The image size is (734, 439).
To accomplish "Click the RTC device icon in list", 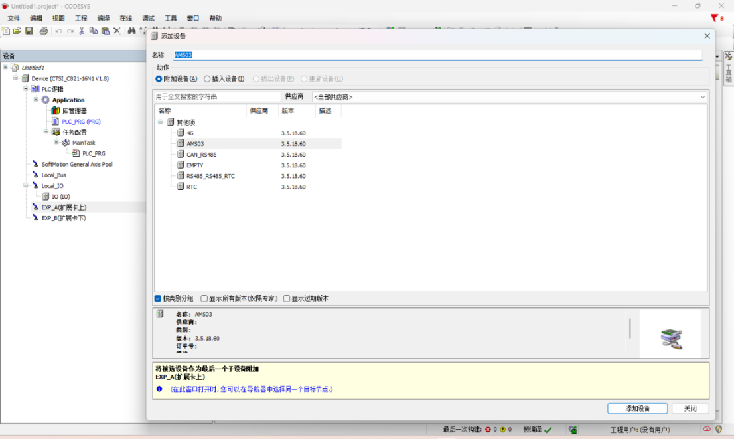I will (181, 187).
